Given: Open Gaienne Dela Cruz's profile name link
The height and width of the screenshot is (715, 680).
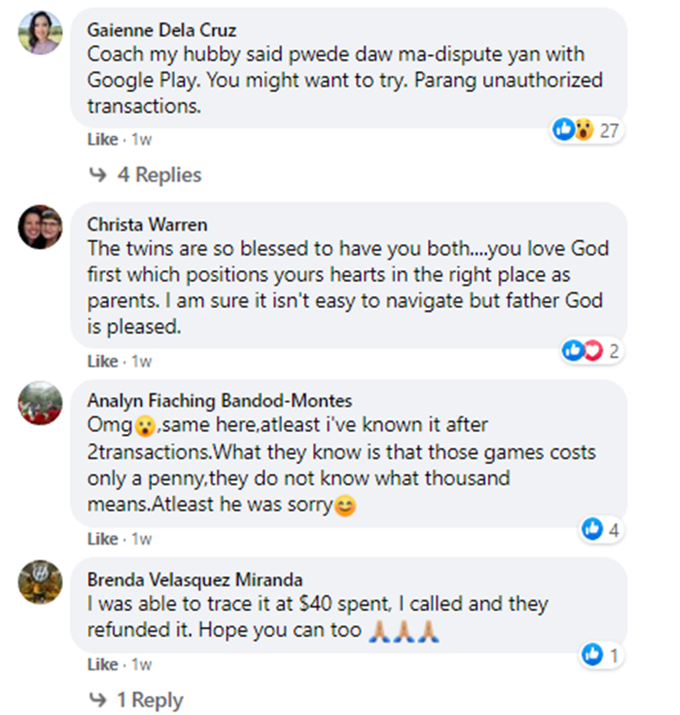Looking at the screenshot, I should pyautogui.click(x=161, y=30).
